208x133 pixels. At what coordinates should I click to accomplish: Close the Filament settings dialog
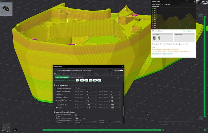pos(123,66)
